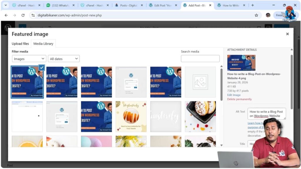Click site info icon in address bar
Viewport: 301px width, 169px height.
coord(33,15)
